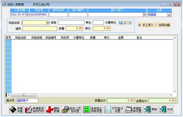Open 单据参数设置

(x=133, y=110)
